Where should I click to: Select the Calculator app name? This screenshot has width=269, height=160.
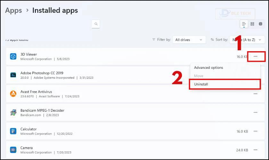(29, 129)
